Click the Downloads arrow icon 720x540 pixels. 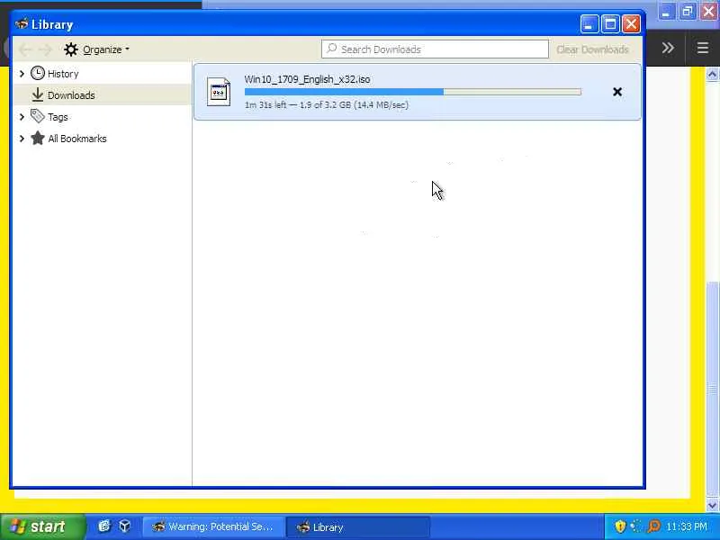38,94
